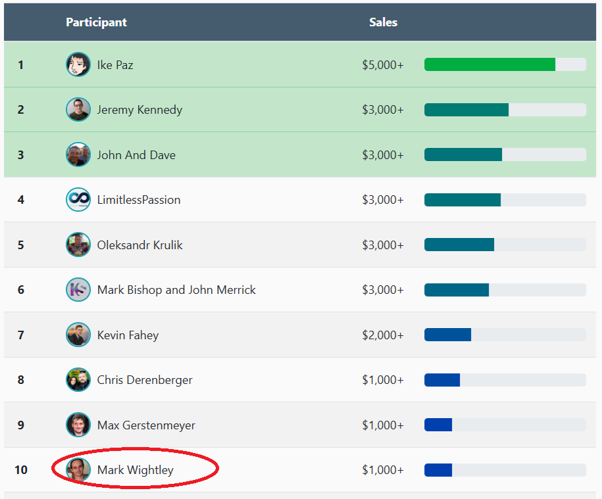This screenshot has width=602, height=499.
Task: Click Kevin Fahey's blue sales progress bar
Action: (448, 335)
